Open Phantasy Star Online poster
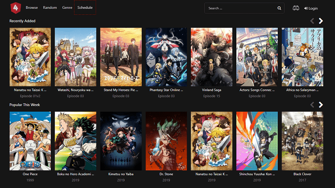Image resolution: width=335 pixels, height=188 pixels. [166, 57]
